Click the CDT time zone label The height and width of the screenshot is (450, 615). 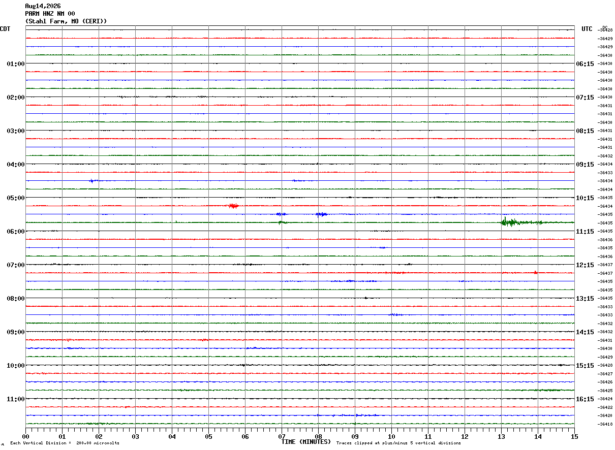pos(5,29)
